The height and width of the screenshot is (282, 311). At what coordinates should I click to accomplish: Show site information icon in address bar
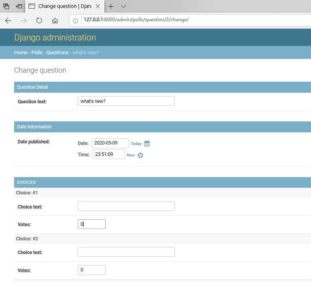click(75, 20)
